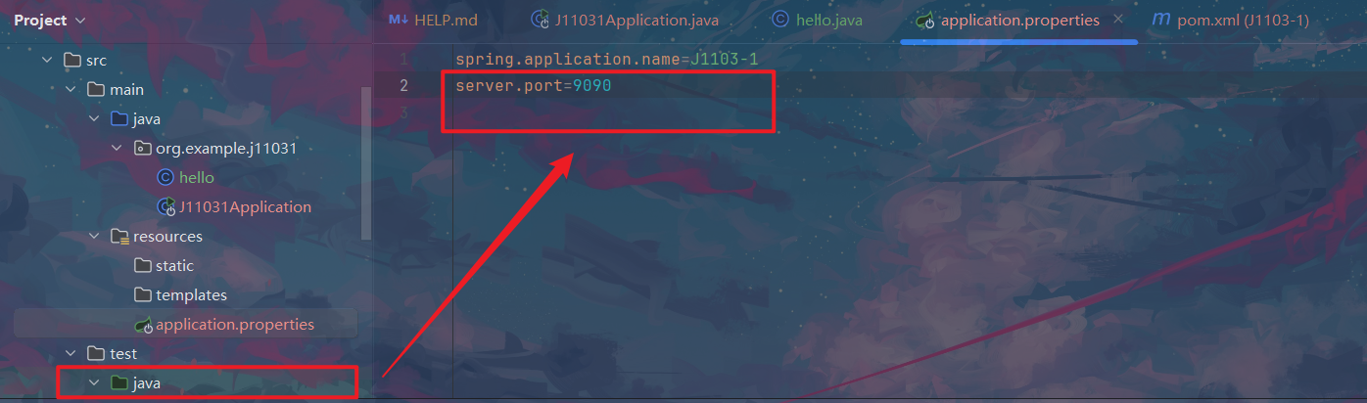Image resolution: width=1367 pixels, height=403 pixels.
Task: Click on the server.port=9090 line
Action: coord(534,86)
